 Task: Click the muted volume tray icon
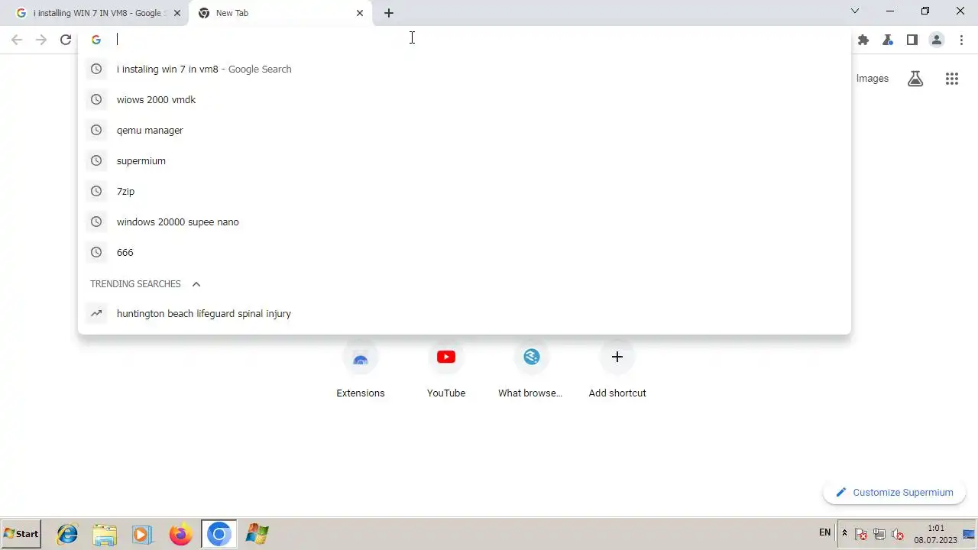(898, 534)
